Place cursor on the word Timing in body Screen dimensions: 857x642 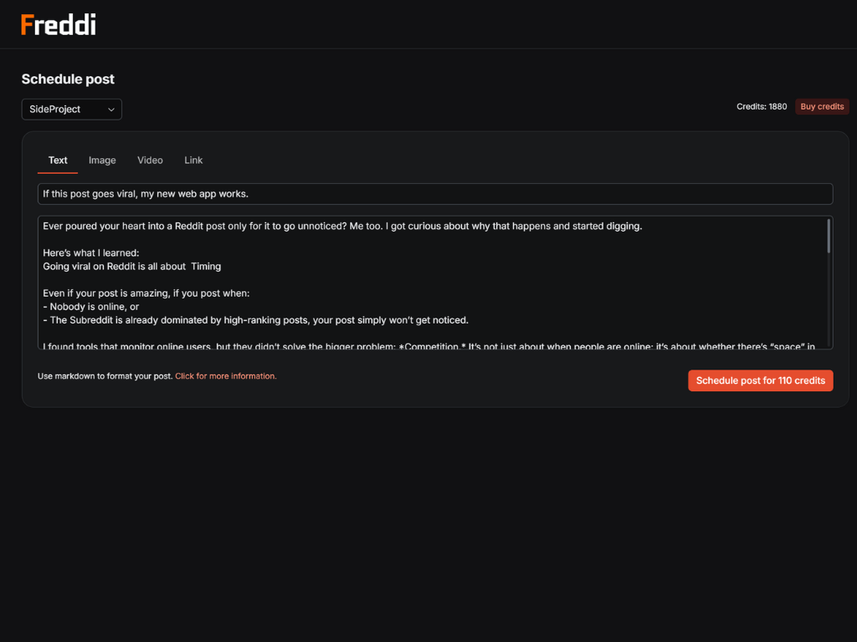coord(206,267)
